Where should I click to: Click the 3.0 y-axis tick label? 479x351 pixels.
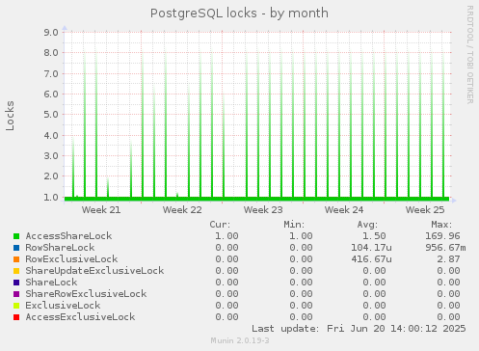coord(51,156)
